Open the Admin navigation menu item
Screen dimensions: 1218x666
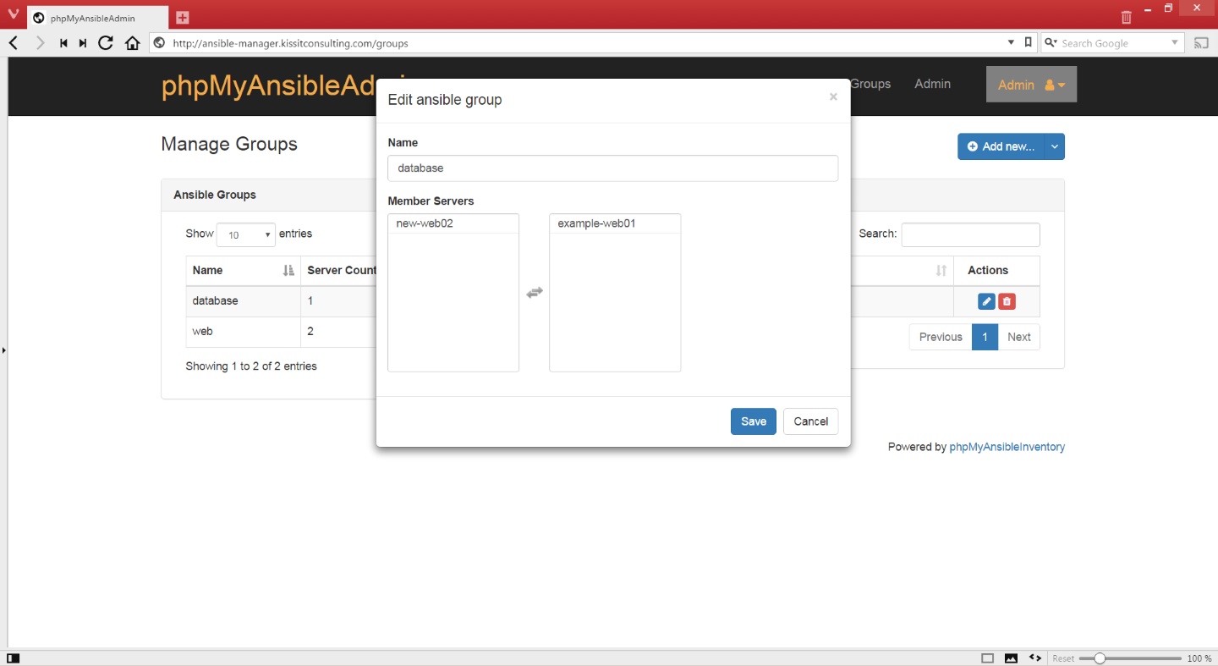click(932, 84)
